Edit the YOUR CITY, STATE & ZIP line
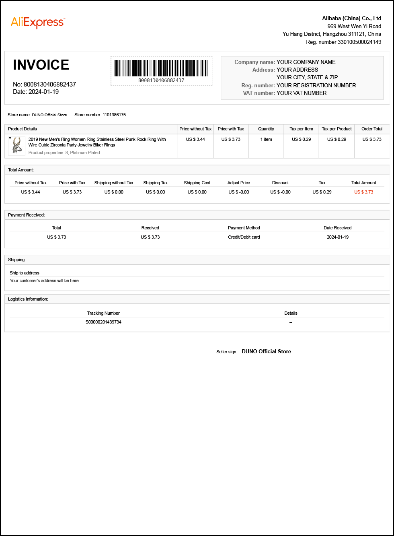This screenshot has width=394, height=536. coord(307,77)
